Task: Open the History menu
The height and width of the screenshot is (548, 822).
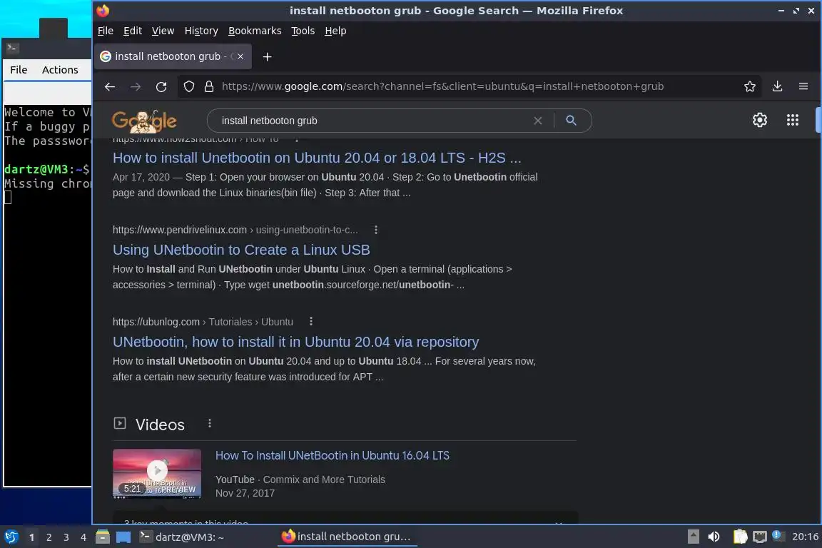Action: coord(201,31)
